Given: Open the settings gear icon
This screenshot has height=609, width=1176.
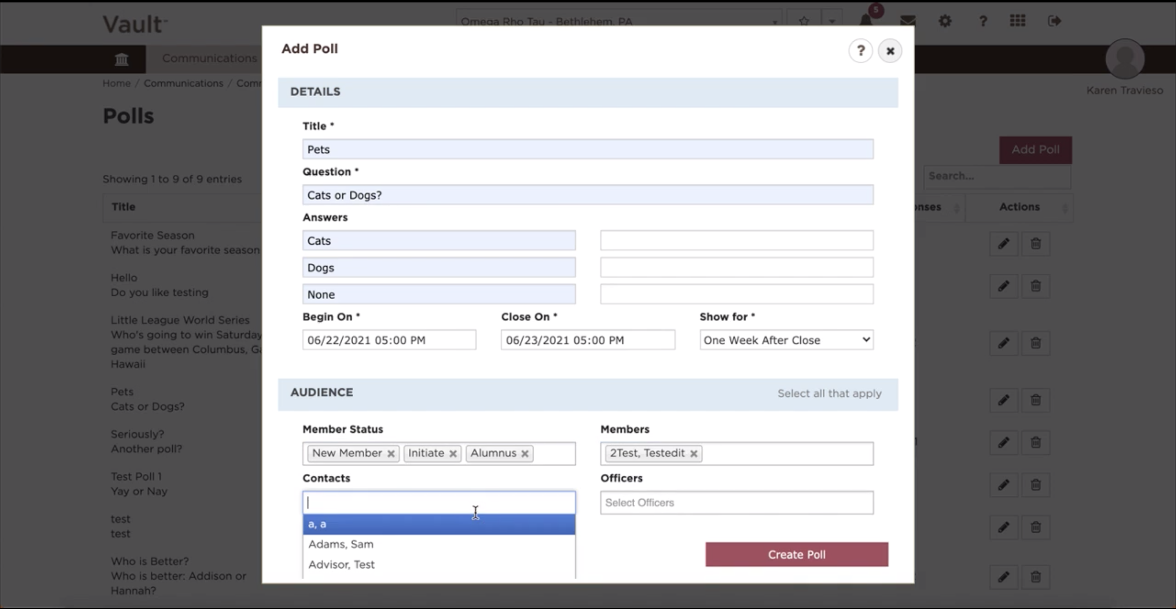Looking at the screenshot, I should [x=944, y=20].
